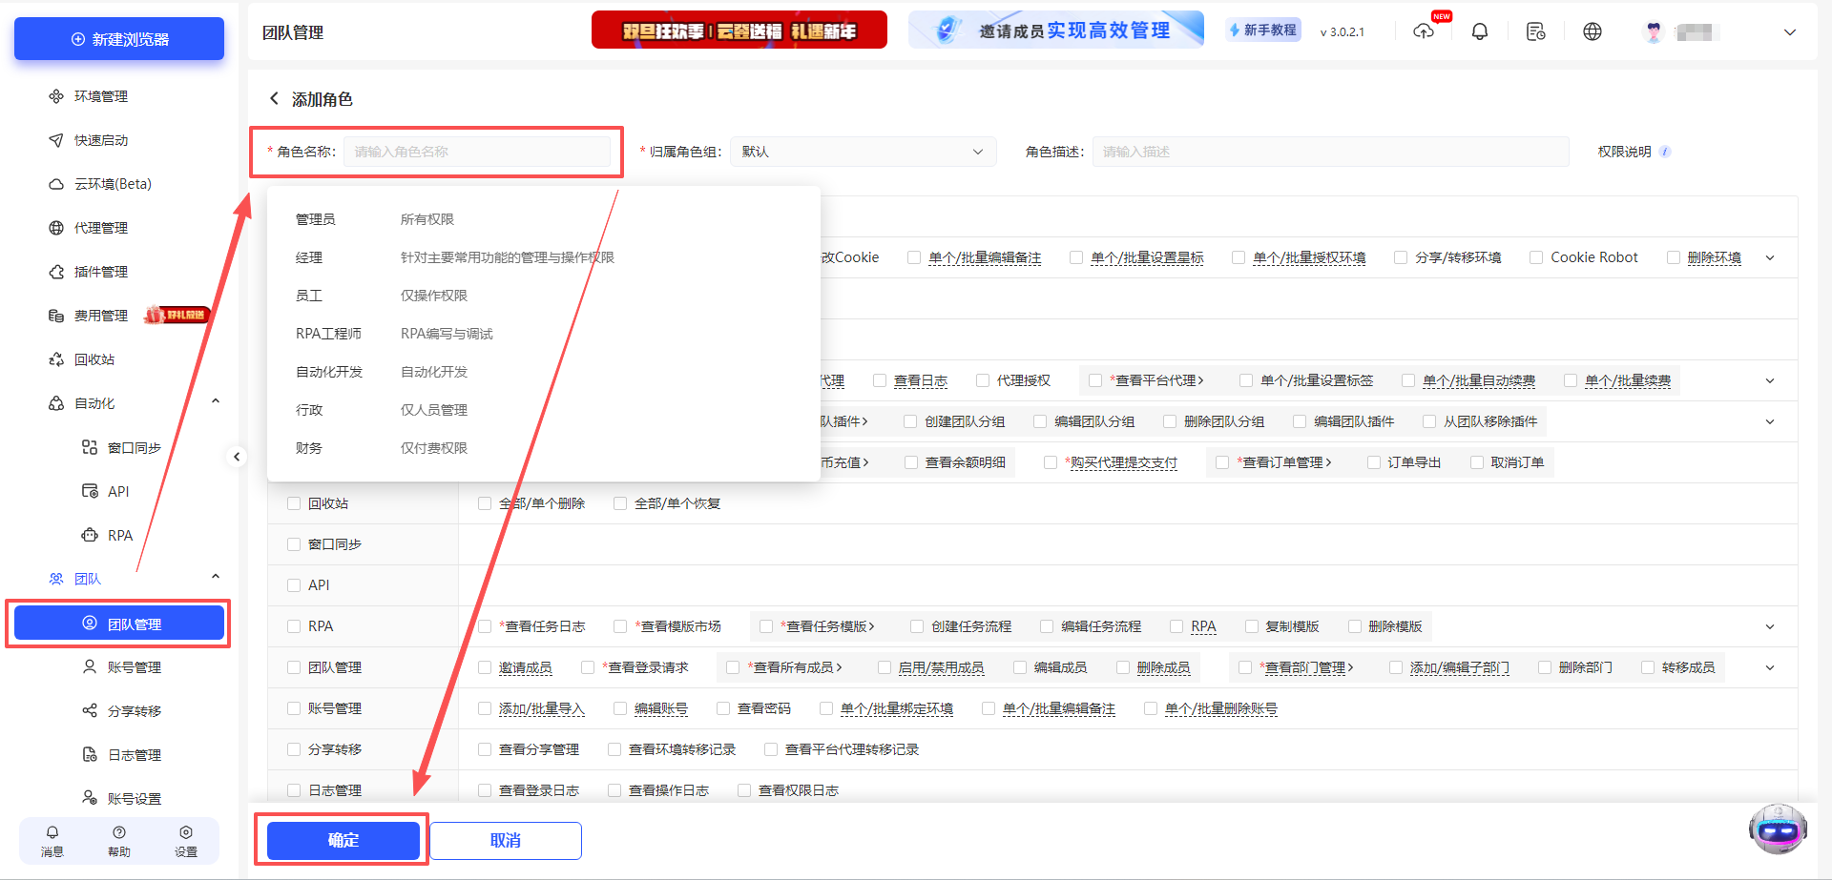This screenshot has height=880, width=1832.
Task: 勾选分享/转移环境权限
Action: click(1401, 256)
